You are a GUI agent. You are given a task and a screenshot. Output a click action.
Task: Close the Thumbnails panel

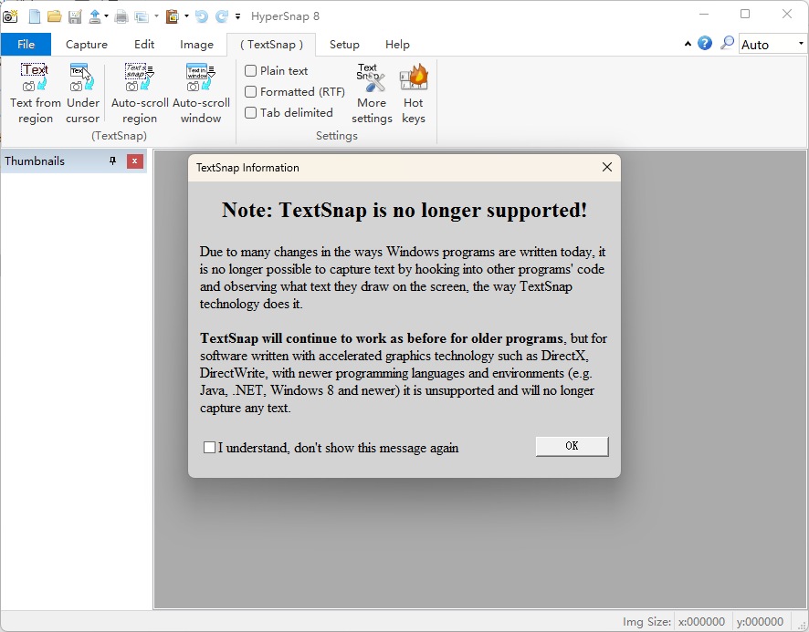[x=134, y=161]
